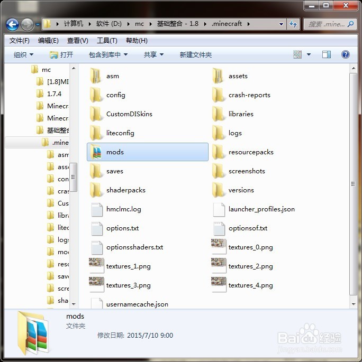Viewport: 362px width, 362px height.
Task: Click the file list scrollbar up arrow
Action: 353,68
